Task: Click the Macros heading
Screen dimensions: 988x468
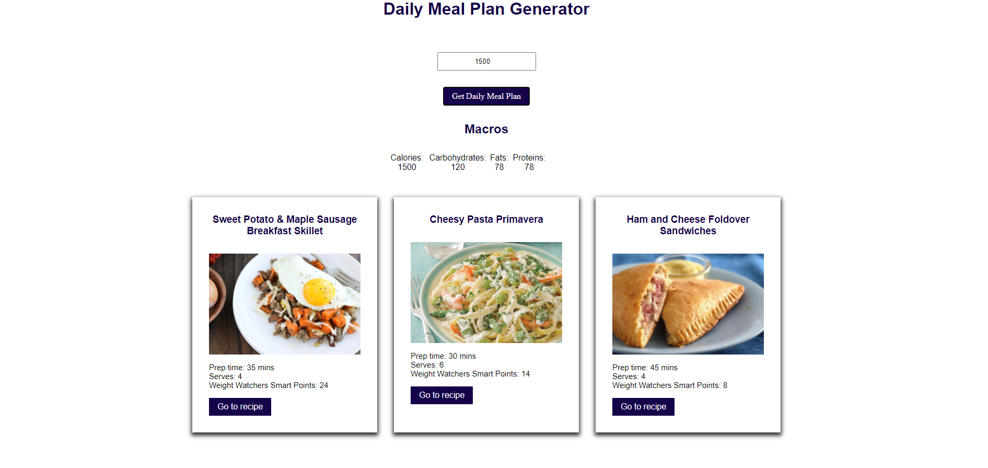Action: [x=486, y=129]
